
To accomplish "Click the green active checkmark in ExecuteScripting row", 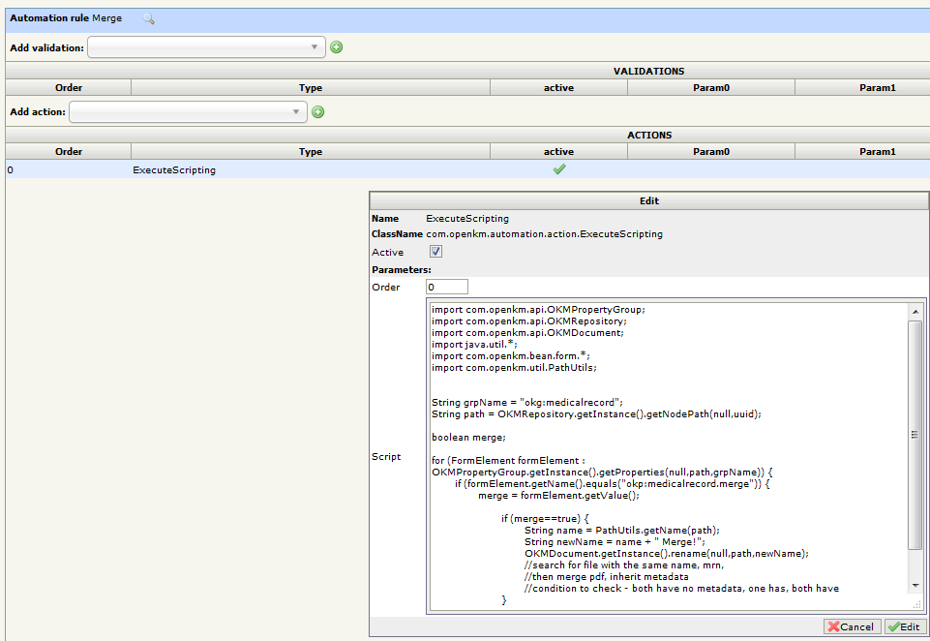I will tap(558, 169).
